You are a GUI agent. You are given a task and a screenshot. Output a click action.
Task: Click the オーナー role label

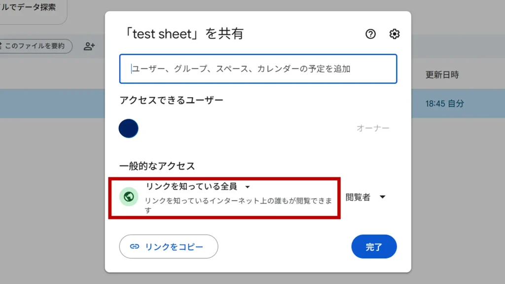point(373,128)
